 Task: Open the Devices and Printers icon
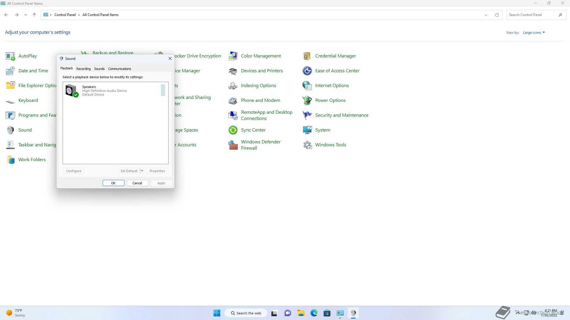tap(233, 71)
